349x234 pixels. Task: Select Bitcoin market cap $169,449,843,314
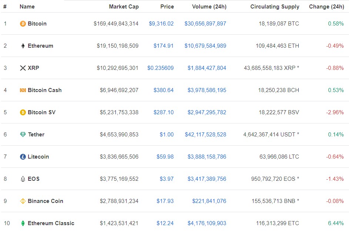116,24
